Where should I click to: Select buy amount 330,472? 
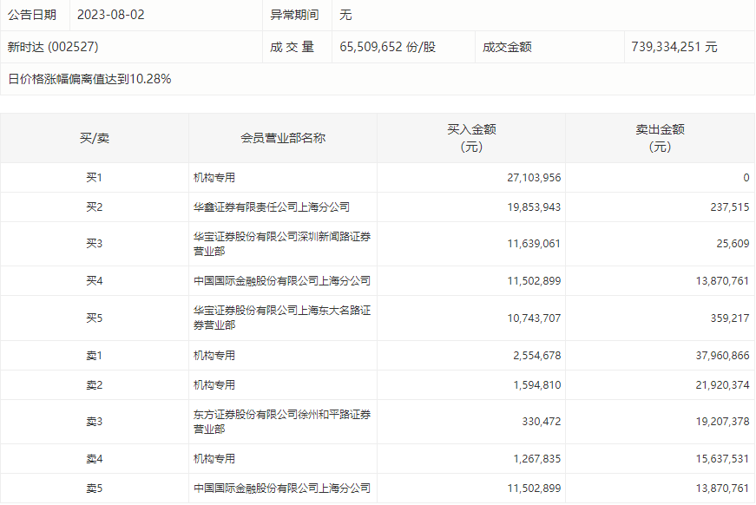click(541, 421)
